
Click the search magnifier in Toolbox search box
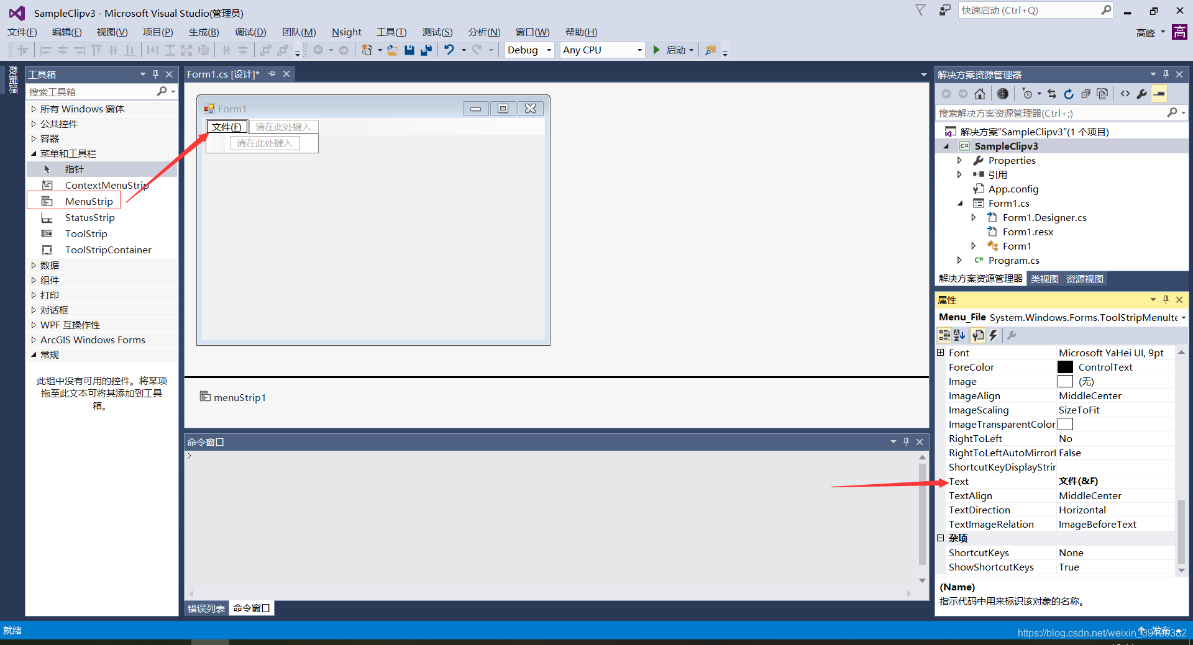(162, 91)
